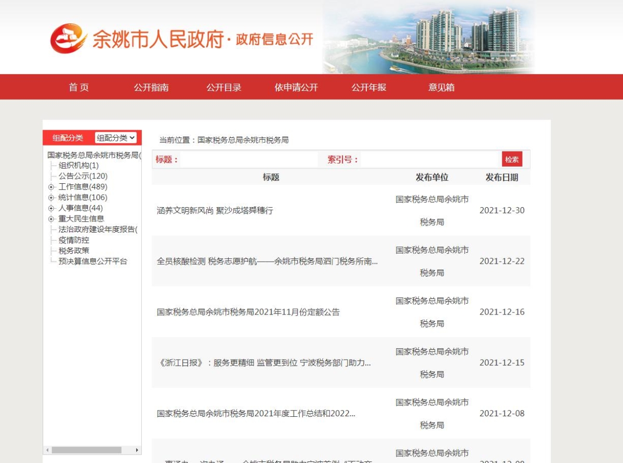
Task: Select 组织机构(1) in the tree
Action: [78, 166]
